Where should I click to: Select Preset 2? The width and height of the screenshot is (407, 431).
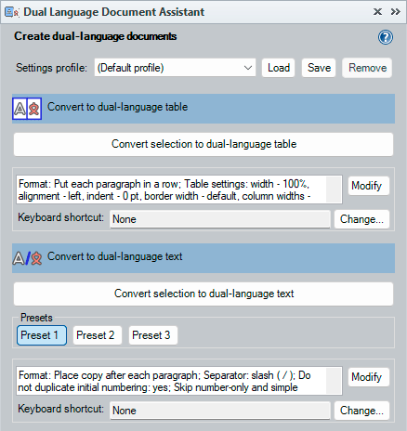pos(98,335)
